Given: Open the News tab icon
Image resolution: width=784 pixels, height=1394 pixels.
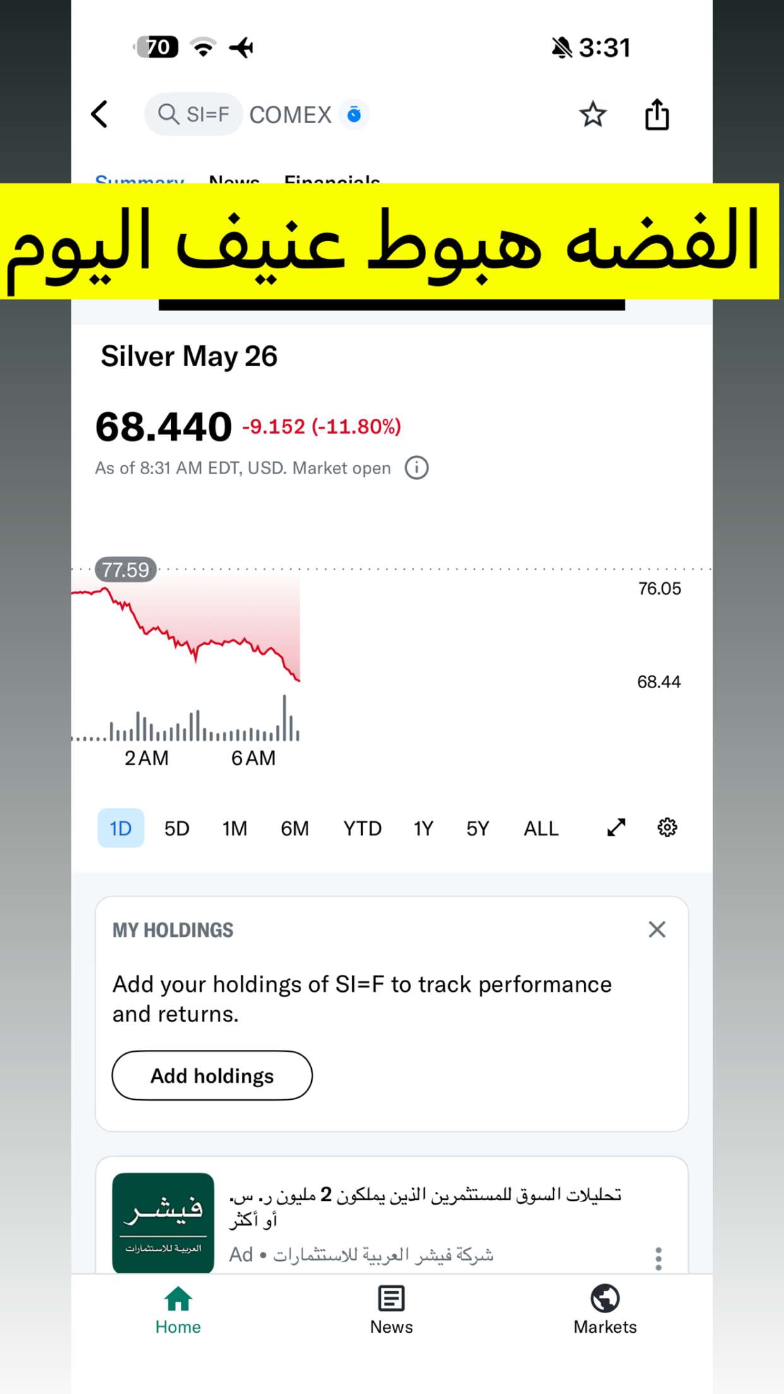Looking at the screenshot, I should coord(391,1299).
